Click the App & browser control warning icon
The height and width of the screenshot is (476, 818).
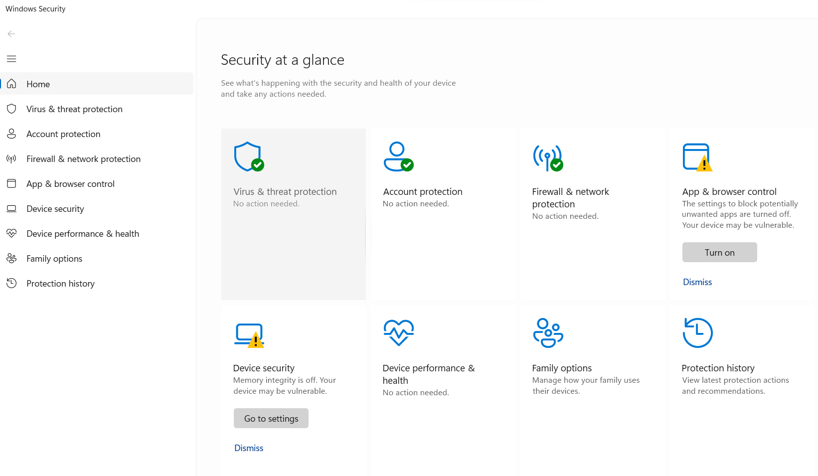pos(697,158)
